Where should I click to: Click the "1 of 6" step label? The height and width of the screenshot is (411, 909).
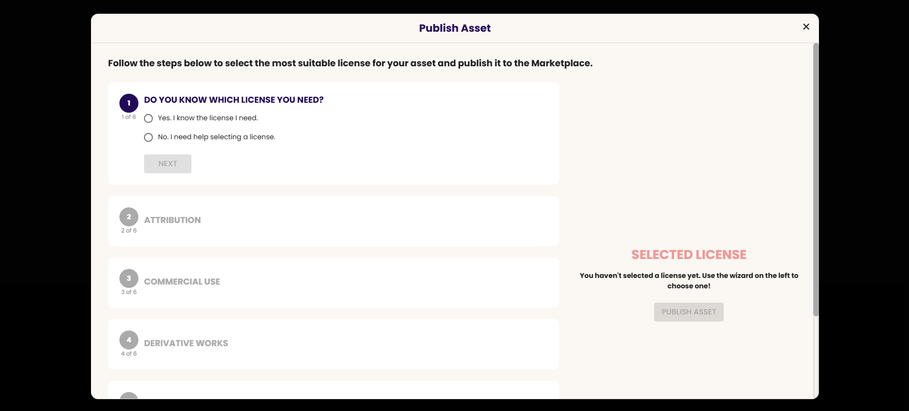(x=129, y=117)
